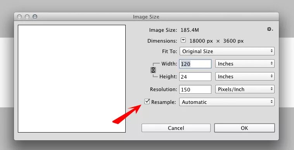The image size is (294, 150).
Task: Uncheck the Resample checkbox
Action: tap(147, 102)
